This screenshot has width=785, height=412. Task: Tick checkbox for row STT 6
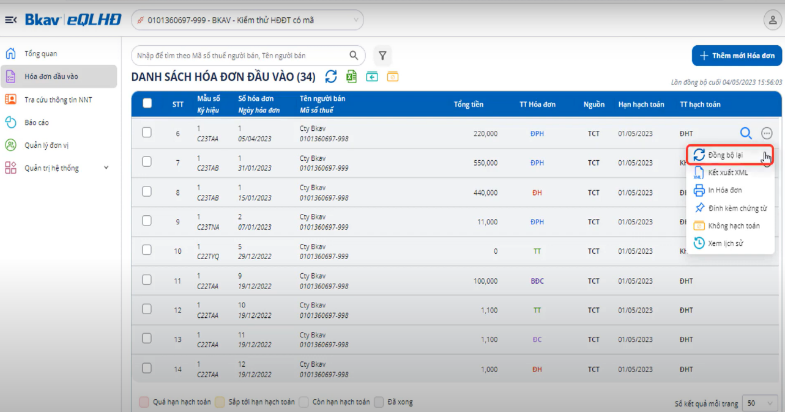[147, 132]
